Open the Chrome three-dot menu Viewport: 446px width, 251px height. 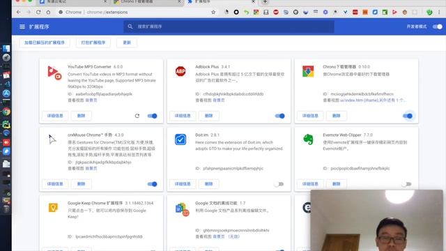(x=440, y=13)
